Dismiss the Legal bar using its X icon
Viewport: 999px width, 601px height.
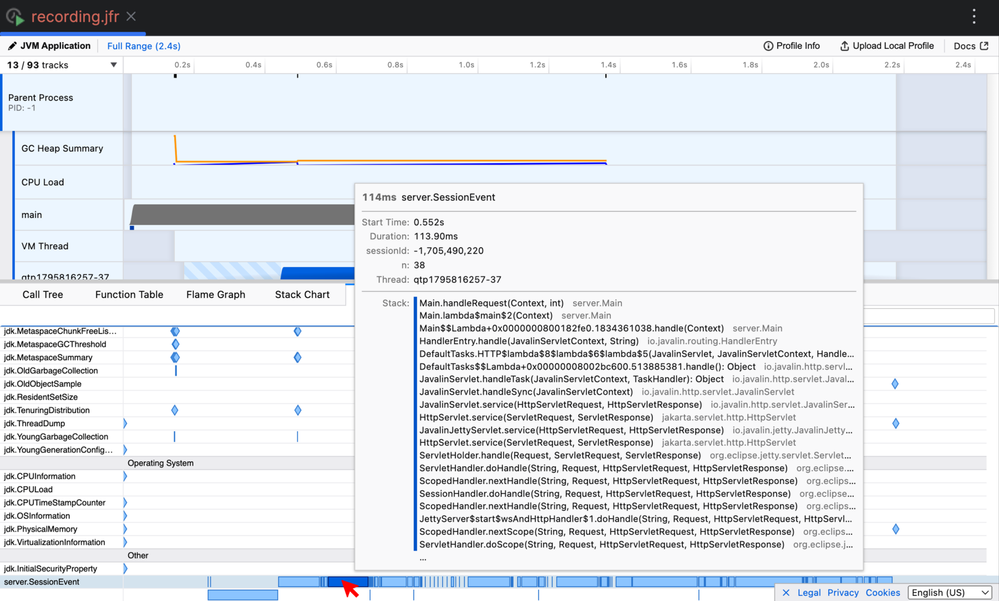coord(787,593)
